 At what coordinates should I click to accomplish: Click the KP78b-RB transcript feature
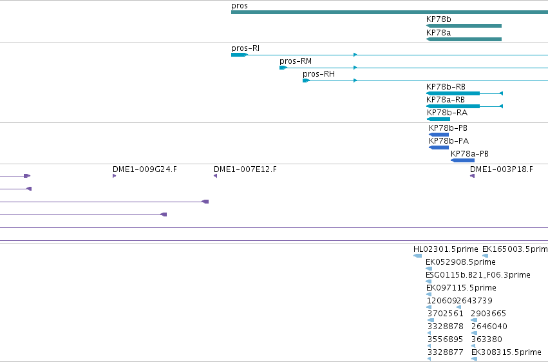pyautogui.click(x=464, y=93)
